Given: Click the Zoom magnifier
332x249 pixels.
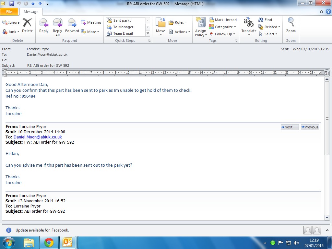Looking at the screenshot, I should coord(291,25).
